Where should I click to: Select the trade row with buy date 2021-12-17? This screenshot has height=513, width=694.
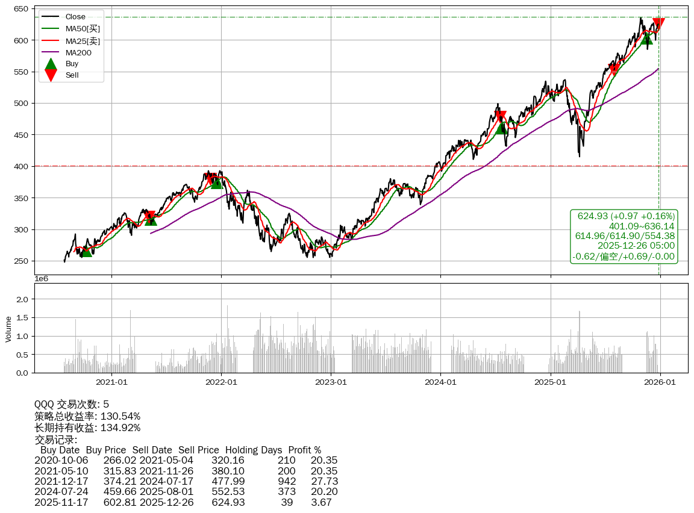tap(186, 481)
